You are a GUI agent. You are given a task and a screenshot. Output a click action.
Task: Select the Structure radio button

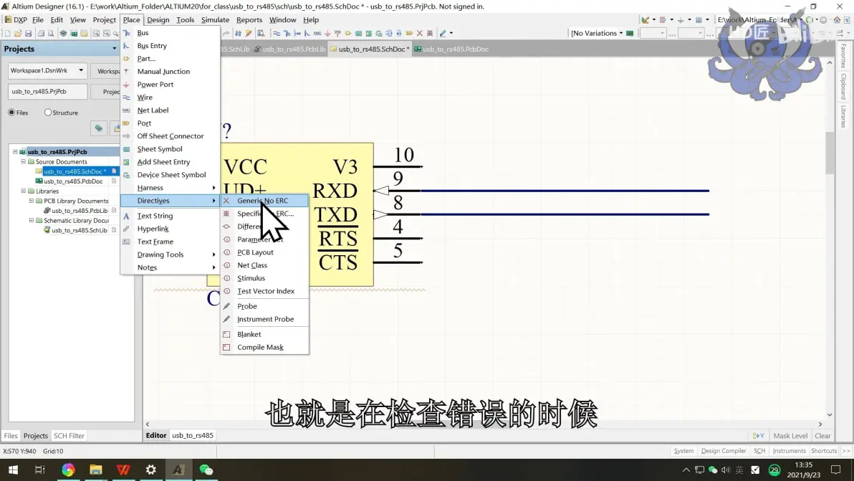click(x=48, y=113)
